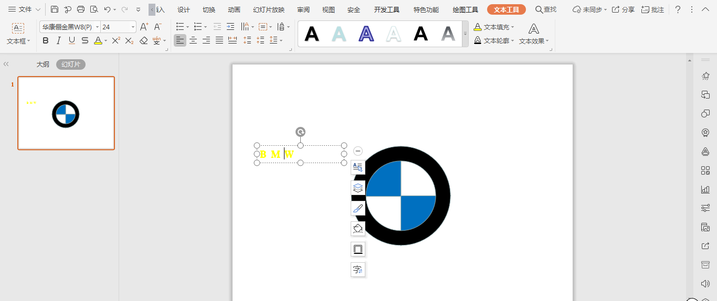Screen dimensions: 717x301
Task: Open the 文件 File menu
Action: [24, 9]
